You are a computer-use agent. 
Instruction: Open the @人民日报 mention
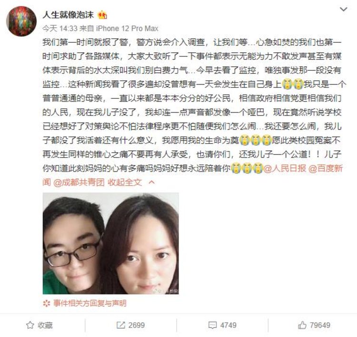pos(285,168)
